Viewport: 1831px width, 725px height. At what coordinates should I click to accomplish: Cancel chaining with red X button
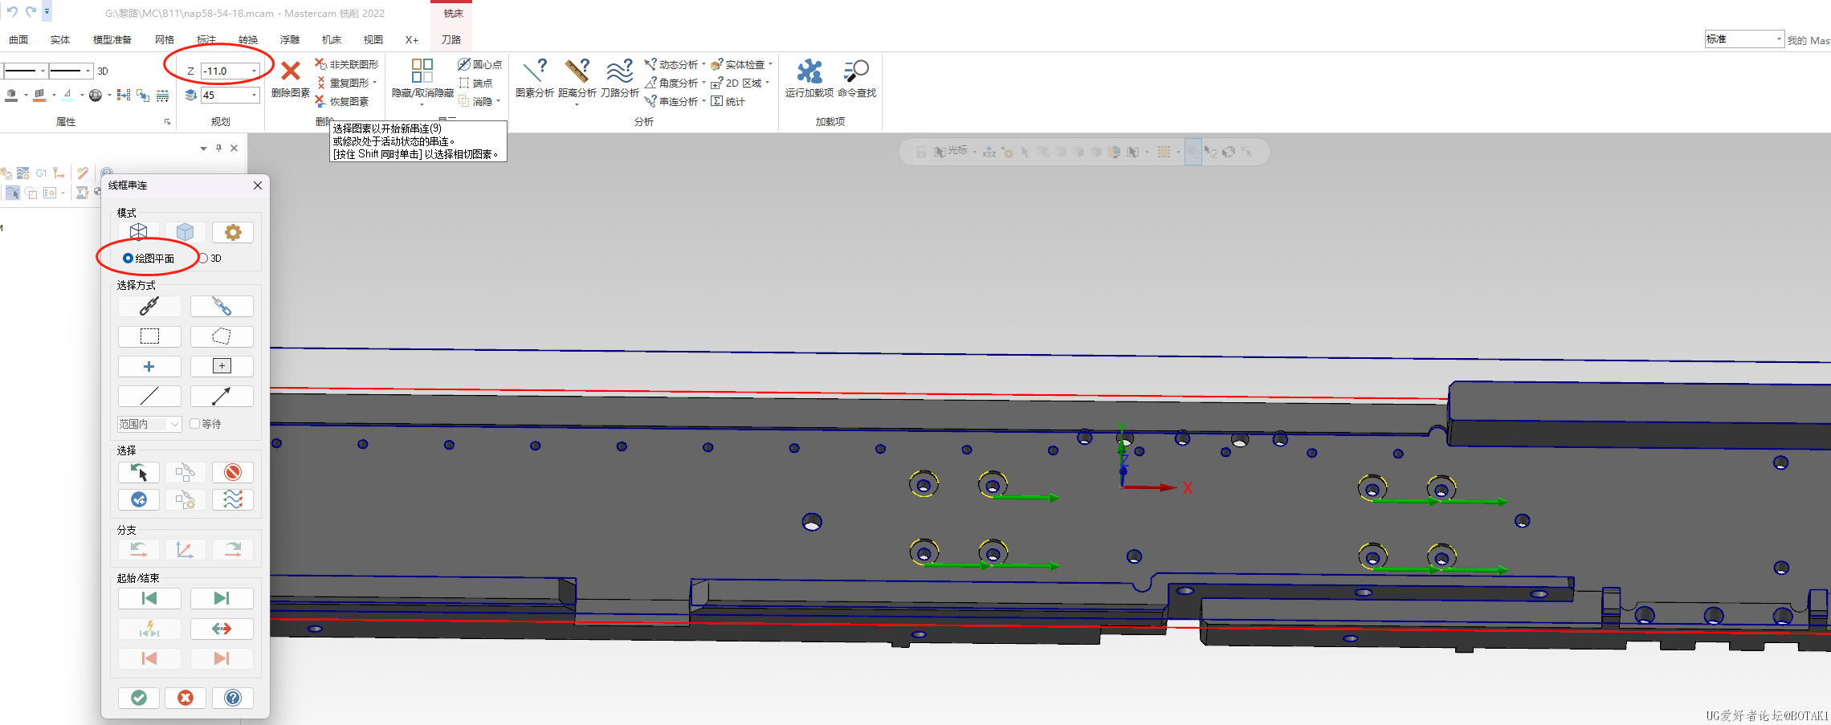pos(186,698)
